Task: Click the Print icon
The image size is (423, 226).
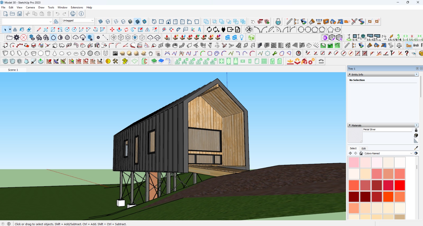Action: click(x=73, y=14)
